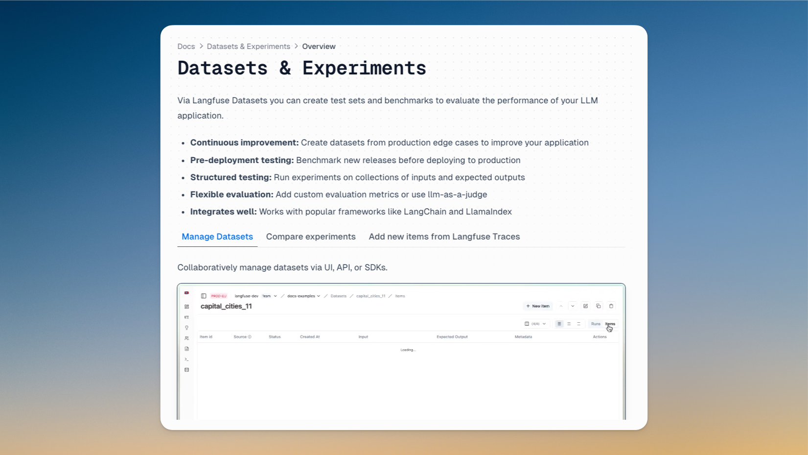Click the trash delete icon in the toolbar
808x455 pixels.
coord(611,306)
